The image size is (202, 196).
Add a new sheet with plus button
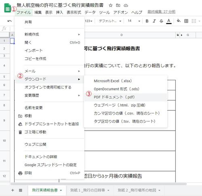tap(13, 190)
